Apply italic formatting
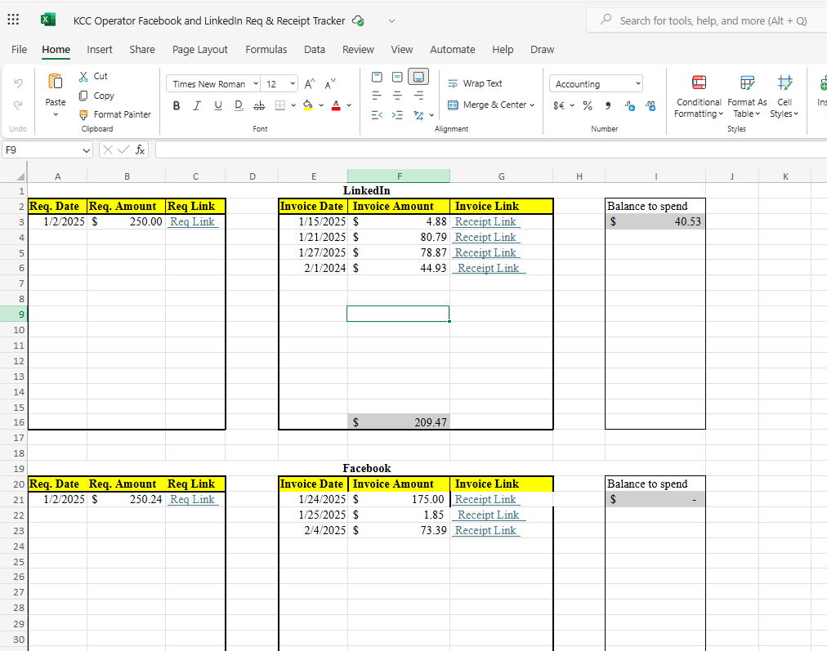The image size is (827, 651). (x=197, y=105)
